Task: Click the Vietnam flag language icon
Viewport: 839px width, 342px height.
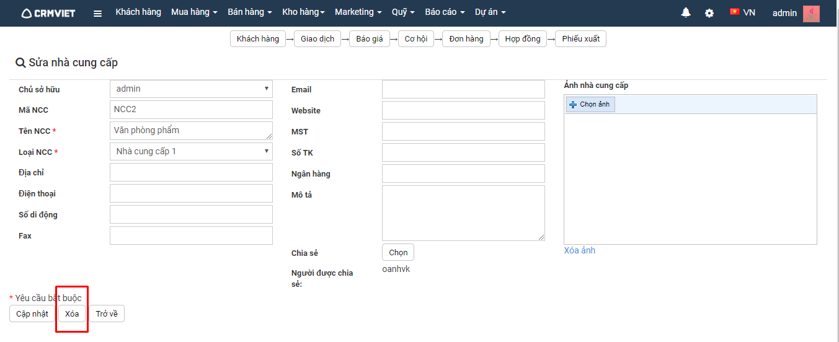Action: pos(735,12)
